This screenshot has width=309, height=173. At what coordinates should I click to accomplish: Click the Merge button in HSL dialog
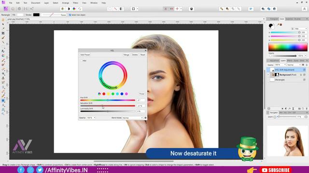click(x=126, y=55)
